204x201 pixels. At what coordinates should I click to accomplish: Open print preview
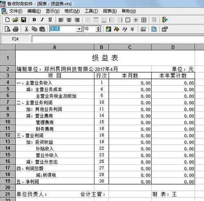(x=7, y=29)
